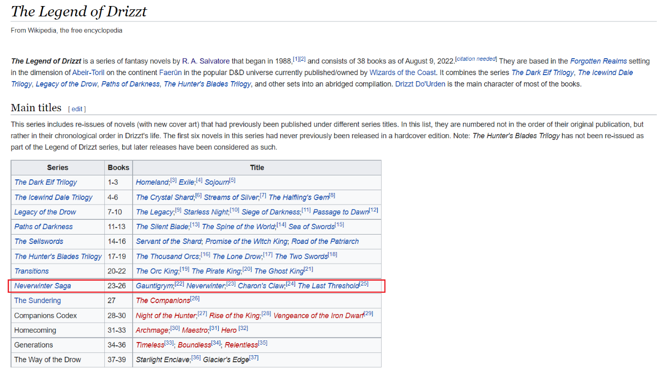
Task: Click the Boundless red link
Action: tap(195, 345)
